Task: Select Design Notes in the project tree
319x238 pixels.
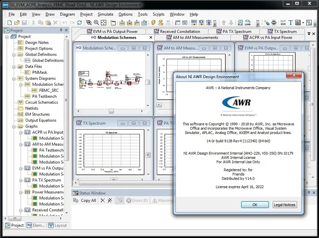Action: point(33,43)
